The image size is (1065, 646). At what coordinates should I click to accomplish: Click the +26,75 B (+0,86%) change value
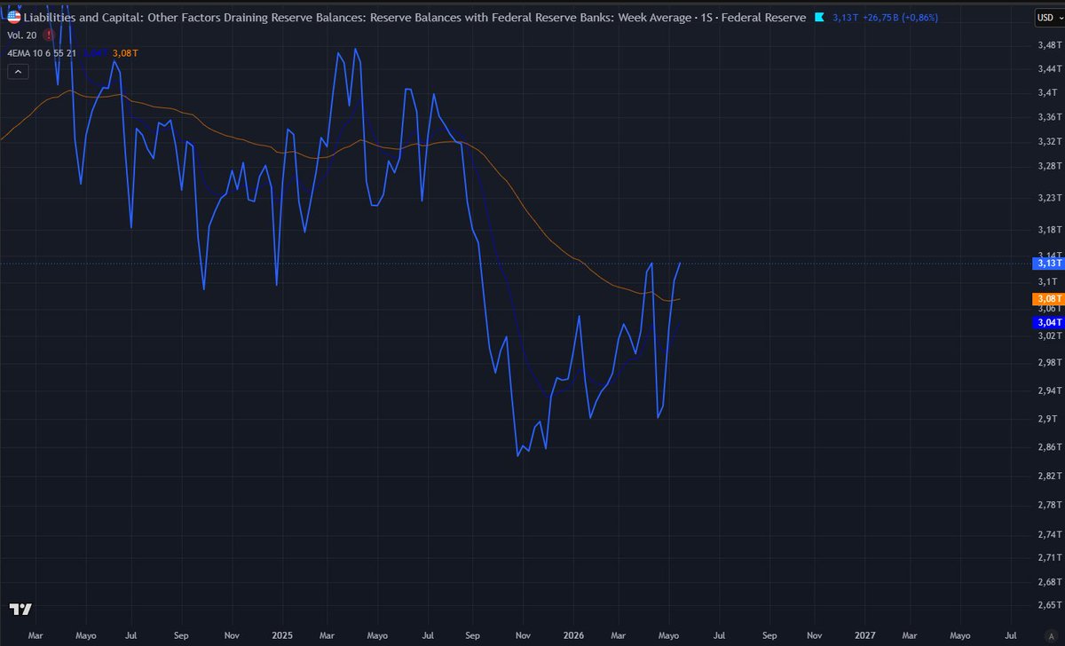901,18
